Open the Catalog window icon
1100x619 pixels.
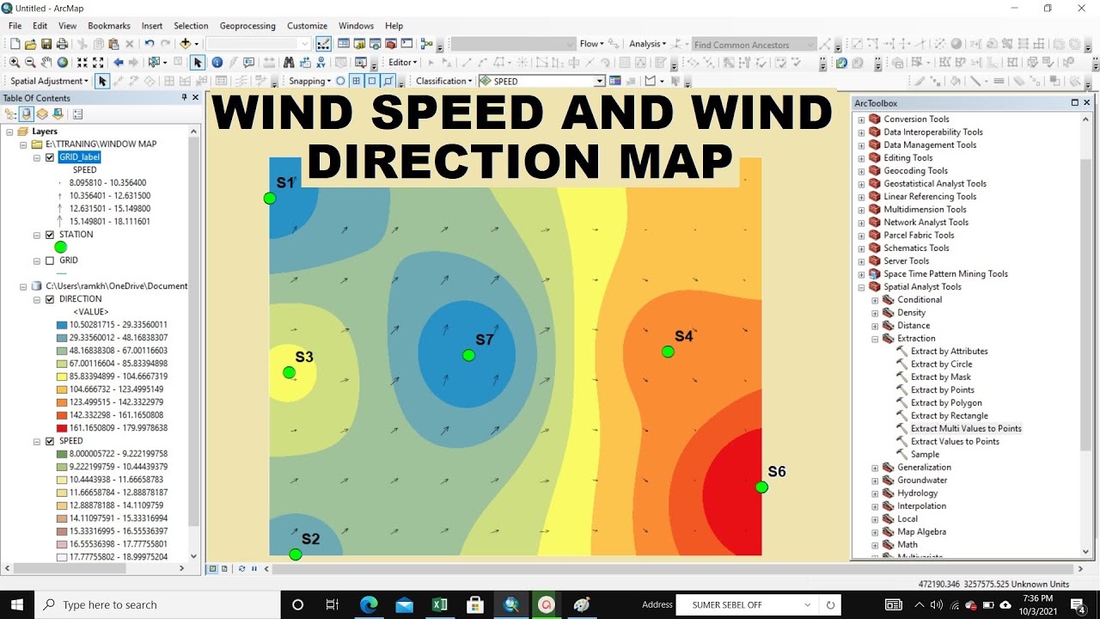359,44
